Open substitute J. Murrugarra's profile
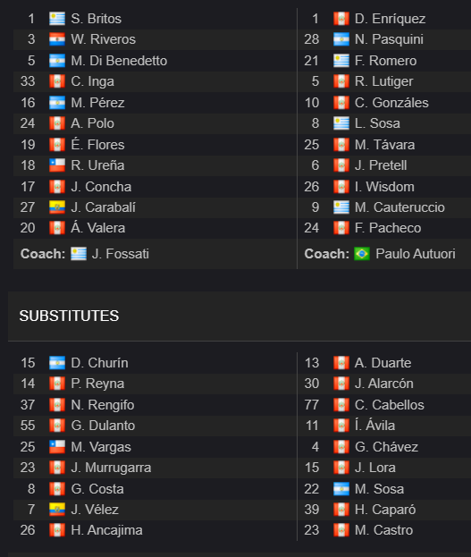This screenshot has width=471, height=557. [x=111, y=468]
